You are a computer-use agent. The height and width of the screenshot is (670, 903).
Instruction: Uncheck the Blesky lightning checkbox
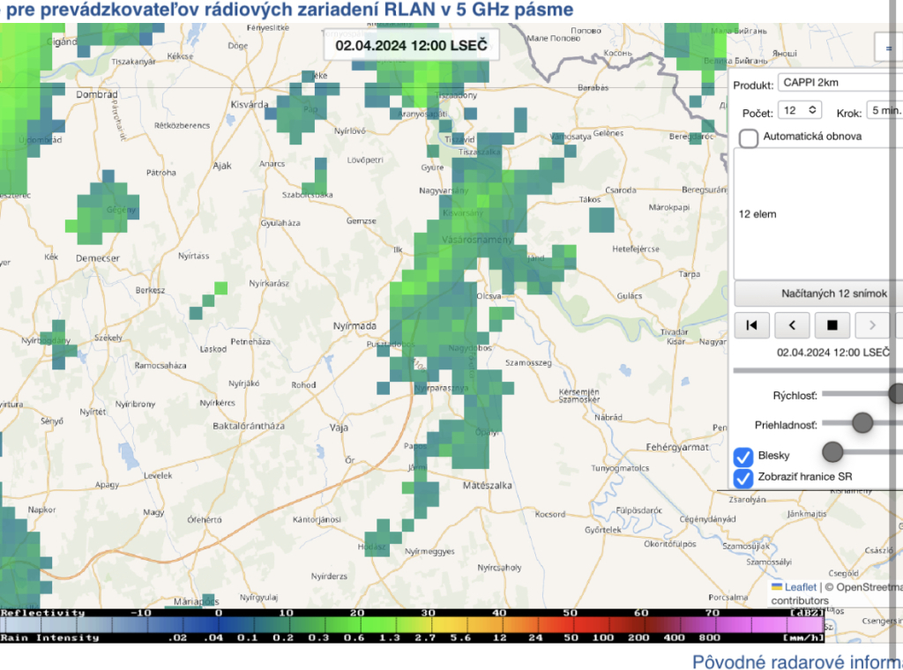coord(743,456)
